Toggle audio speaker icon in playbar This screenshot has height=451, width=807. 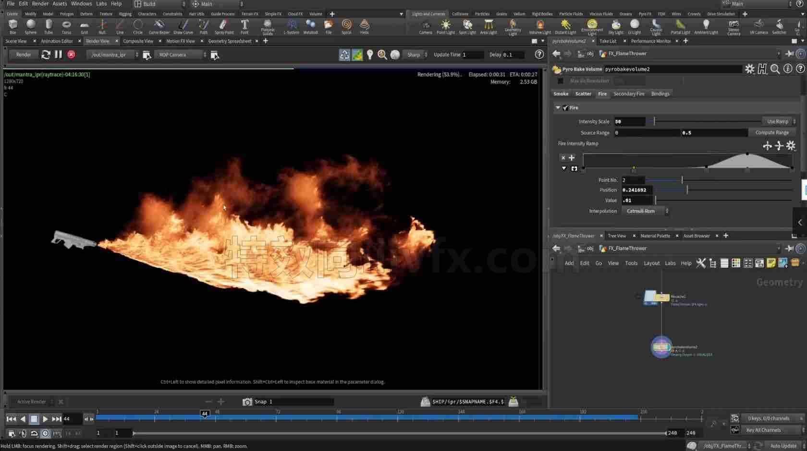coord(23,433)
